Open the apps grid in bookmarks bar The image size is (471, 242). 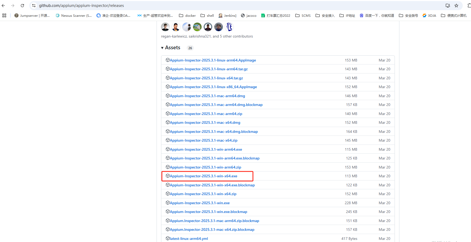(4, 15)
